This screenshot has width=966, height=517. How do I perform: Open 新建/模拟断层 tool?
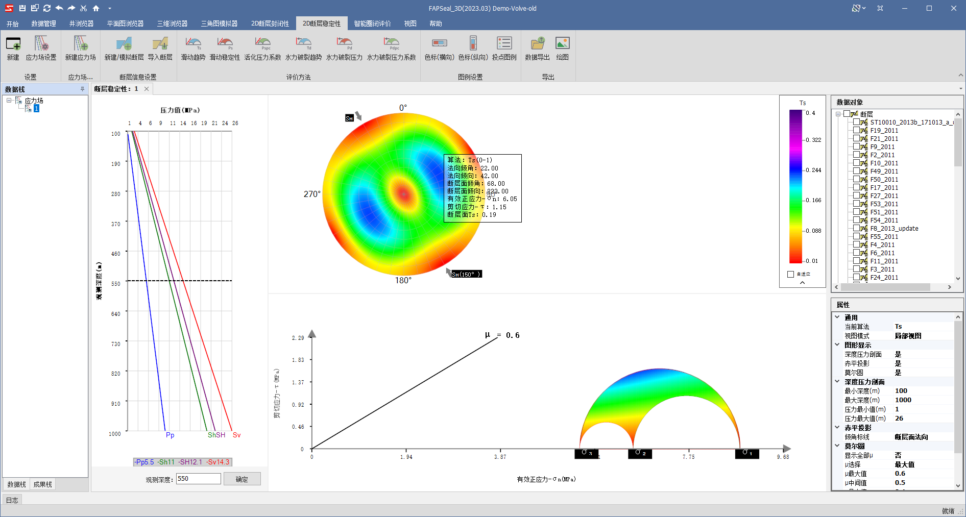pos(124,48)
